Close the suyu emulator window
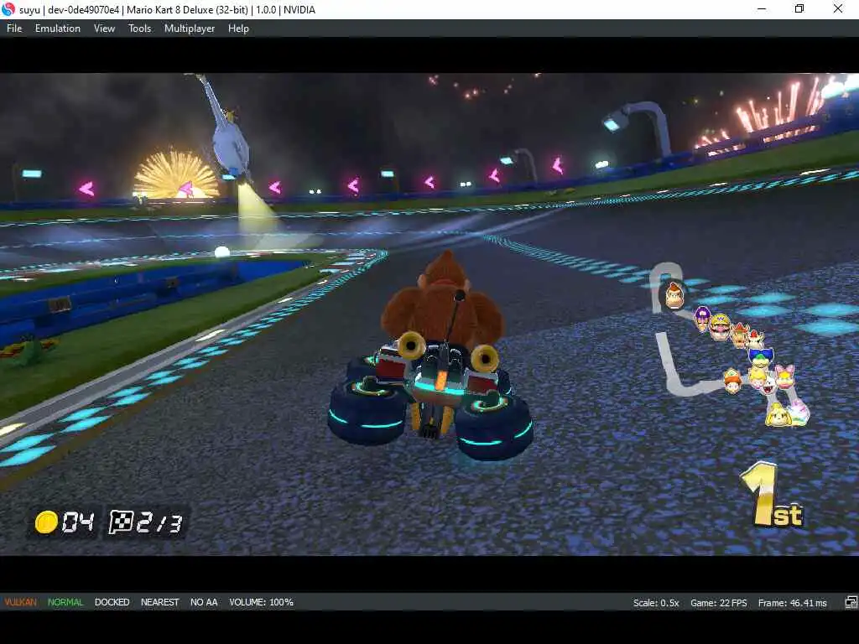This screenshot has height=644, width=859. (x=838, y=9)
